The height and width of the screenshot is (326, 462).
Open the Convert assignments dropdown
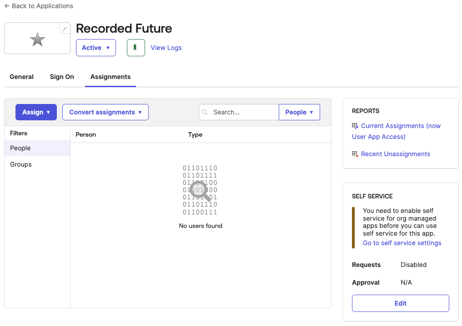coord(105,112)
